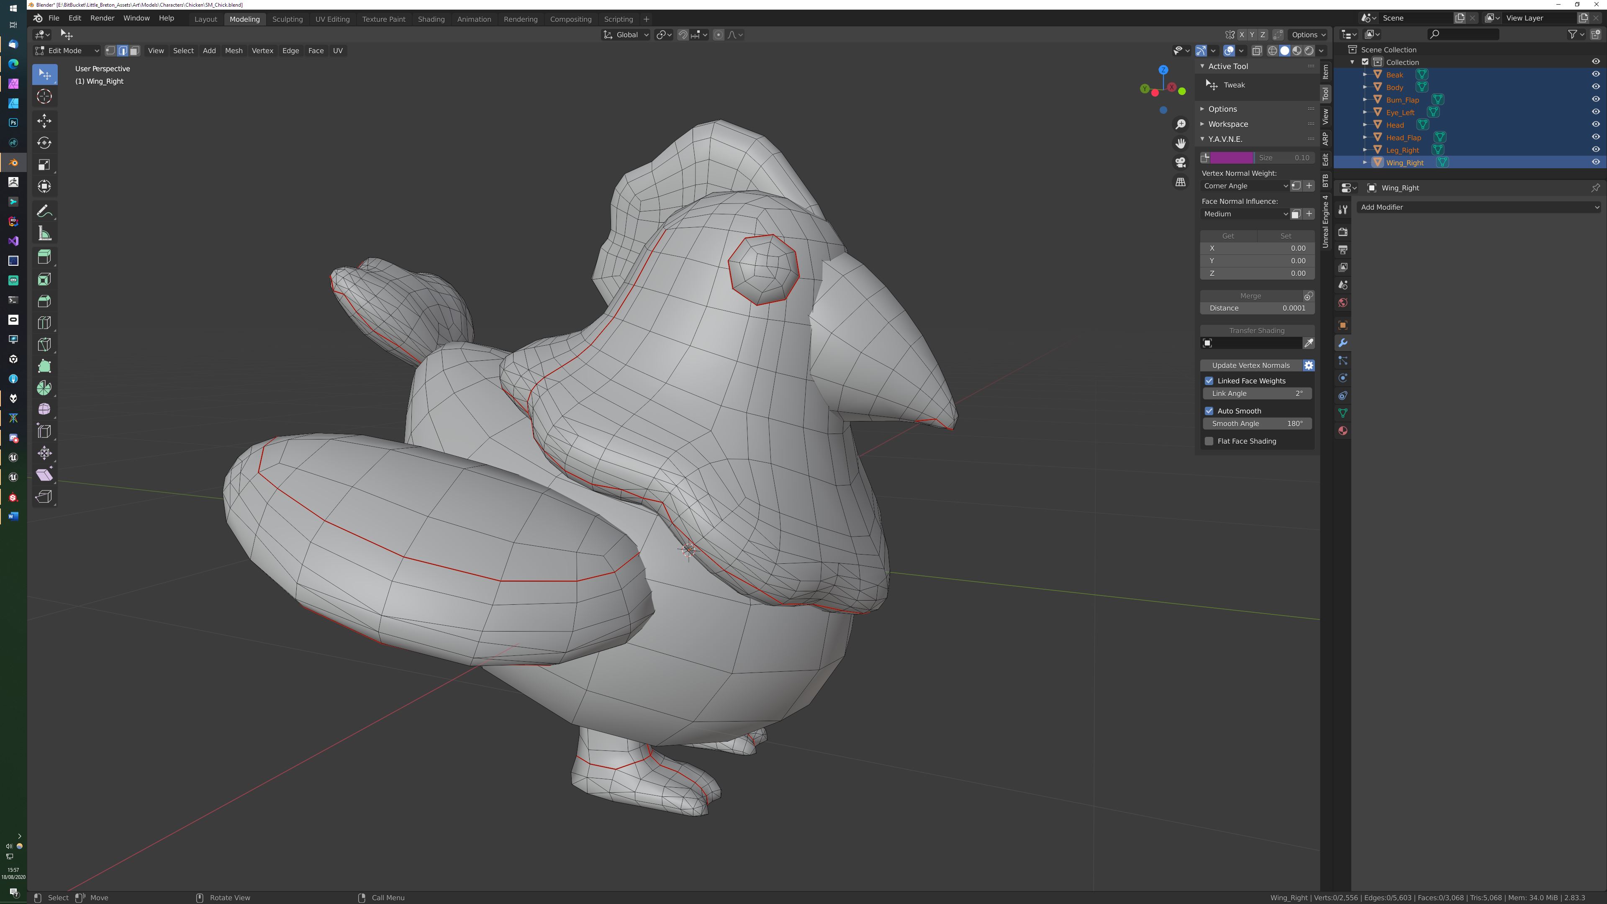The image size is (1607, 904).
Task: Hide the Head_Flap object in outliner
Action: click(x=1596, y=137)
